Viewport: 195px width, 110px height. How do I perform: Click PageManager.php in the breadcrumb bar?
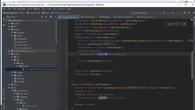point(60,13)
